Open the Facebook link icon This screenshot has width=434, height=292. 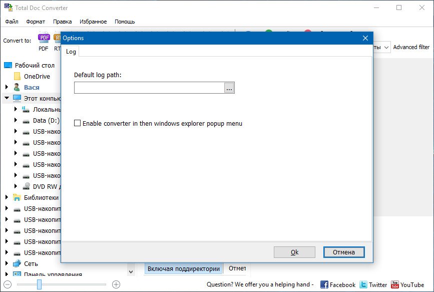324,284
